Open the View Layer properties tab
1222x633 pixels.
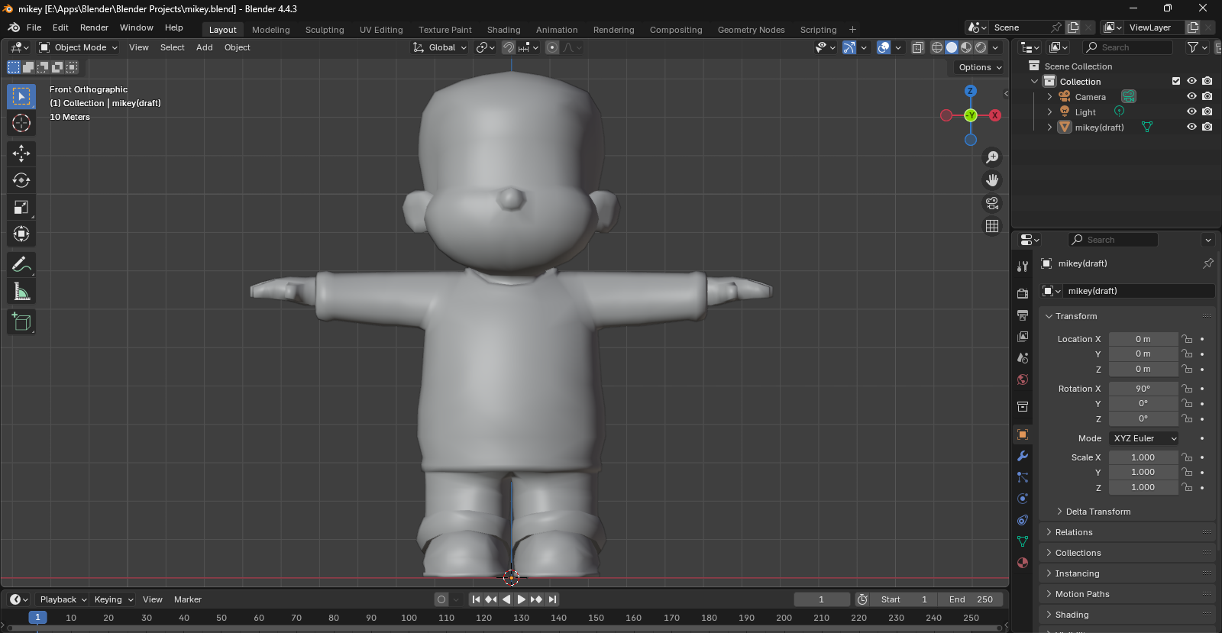click(1023, 336)
